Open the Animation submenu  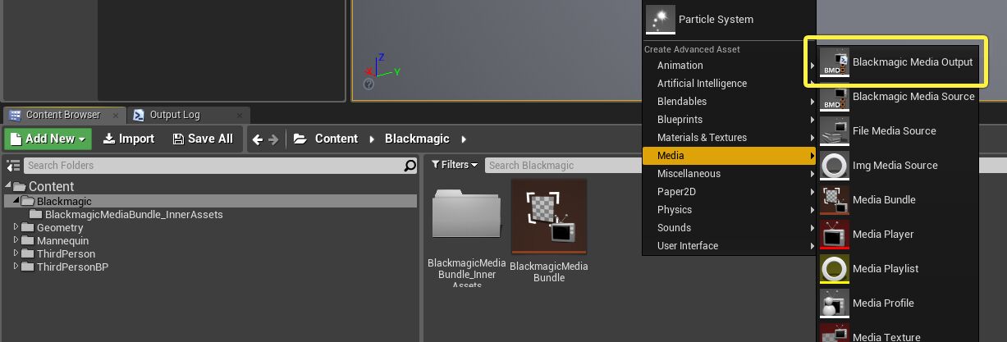[x=729, y=66]
